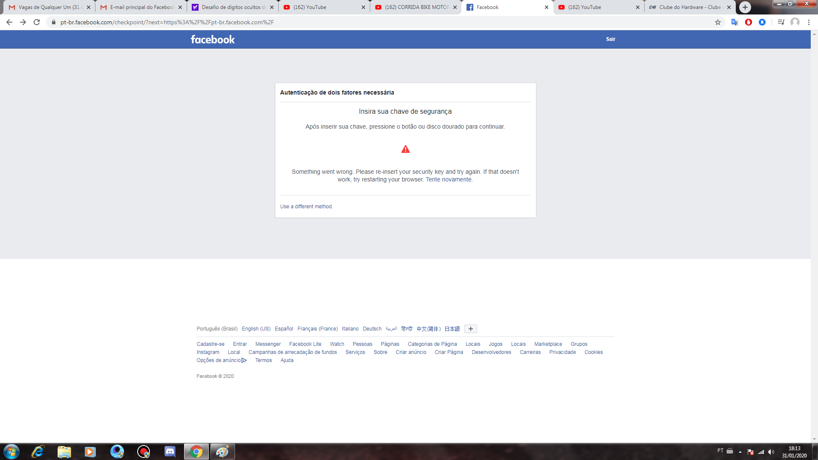This screenshot has height=460, width=818.
Task: Open the Watch footer link
Action: 337,344
